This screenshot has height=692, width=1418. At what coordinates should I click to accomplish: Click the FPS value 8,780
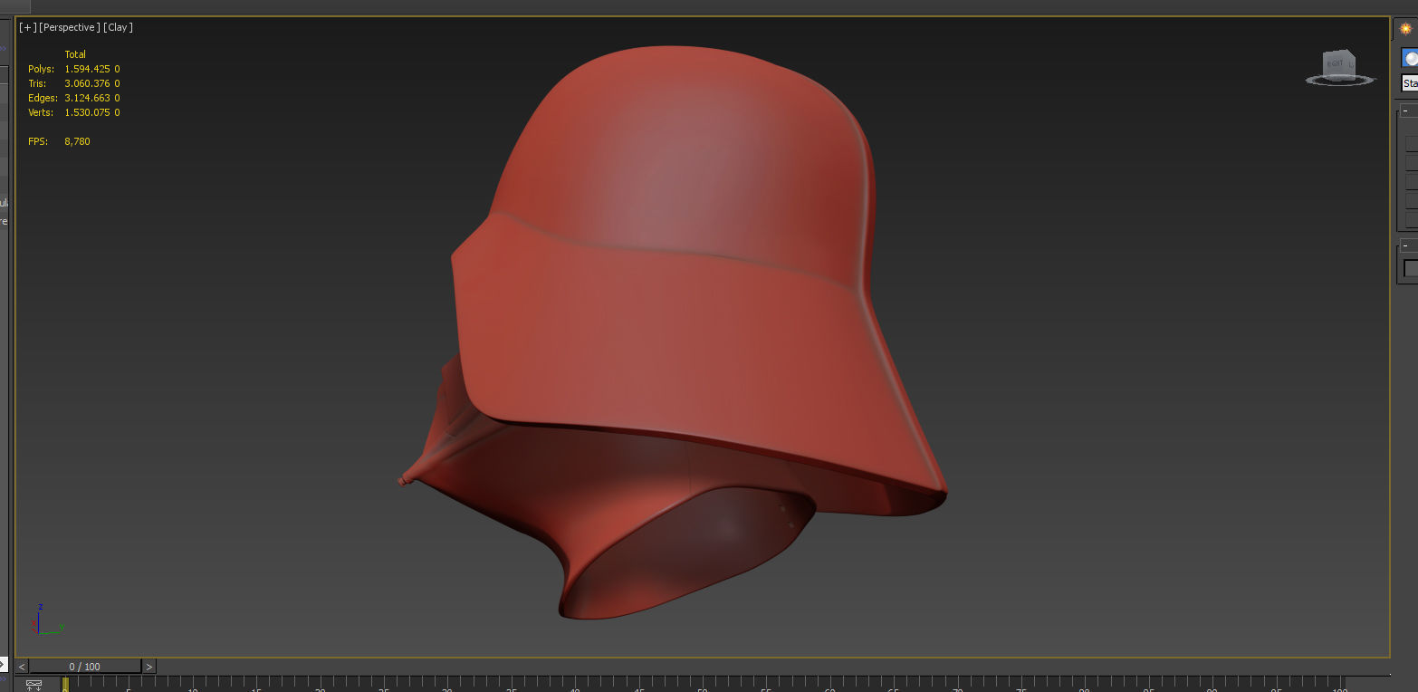coord(77,141)
